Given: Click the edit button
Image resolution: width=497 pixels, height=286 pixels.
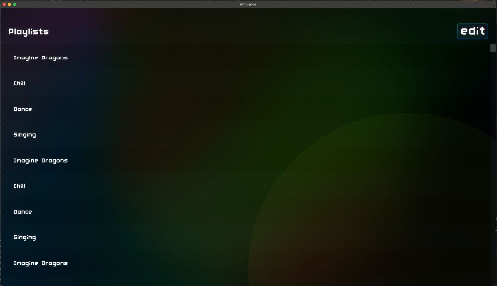Looking at the screenshot, I should (472, 31).
